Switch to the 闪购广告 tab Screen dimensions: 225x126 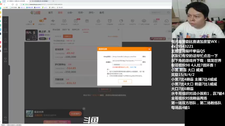coord(66,30)
